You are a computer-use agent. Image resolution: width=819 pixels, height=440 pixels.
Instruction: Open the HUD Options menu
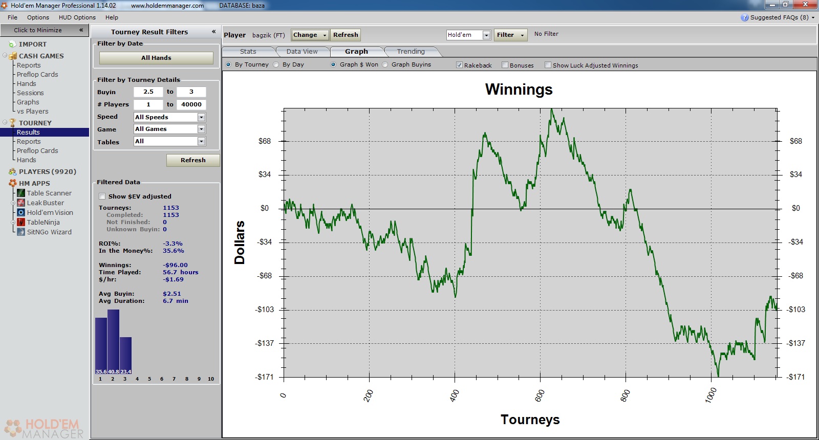pos(77,17)
